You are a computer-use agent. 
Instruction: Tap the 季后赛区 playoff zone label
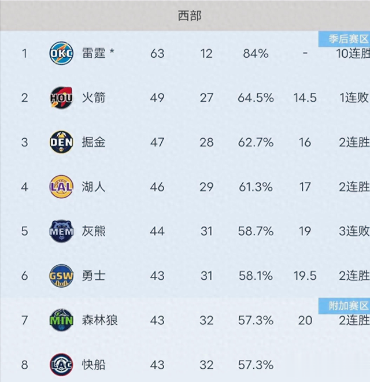(344, 39)
